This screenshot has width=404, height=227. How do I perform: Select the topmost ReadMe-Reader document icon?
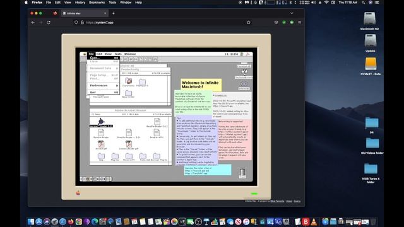(157, 121)
